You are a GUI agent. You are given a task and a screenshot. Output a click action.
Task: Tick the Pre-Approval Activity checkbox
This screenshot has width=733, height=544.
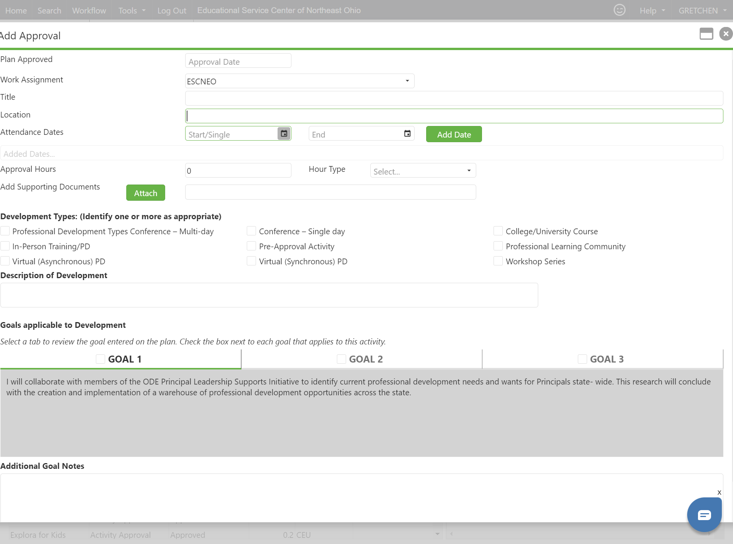pyautogui.click(x=251, y=246)
